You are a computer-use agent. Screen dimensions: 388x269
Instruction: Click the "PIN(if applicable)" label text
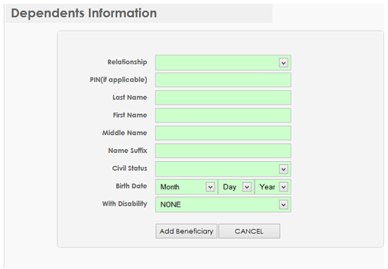[118, 80]
